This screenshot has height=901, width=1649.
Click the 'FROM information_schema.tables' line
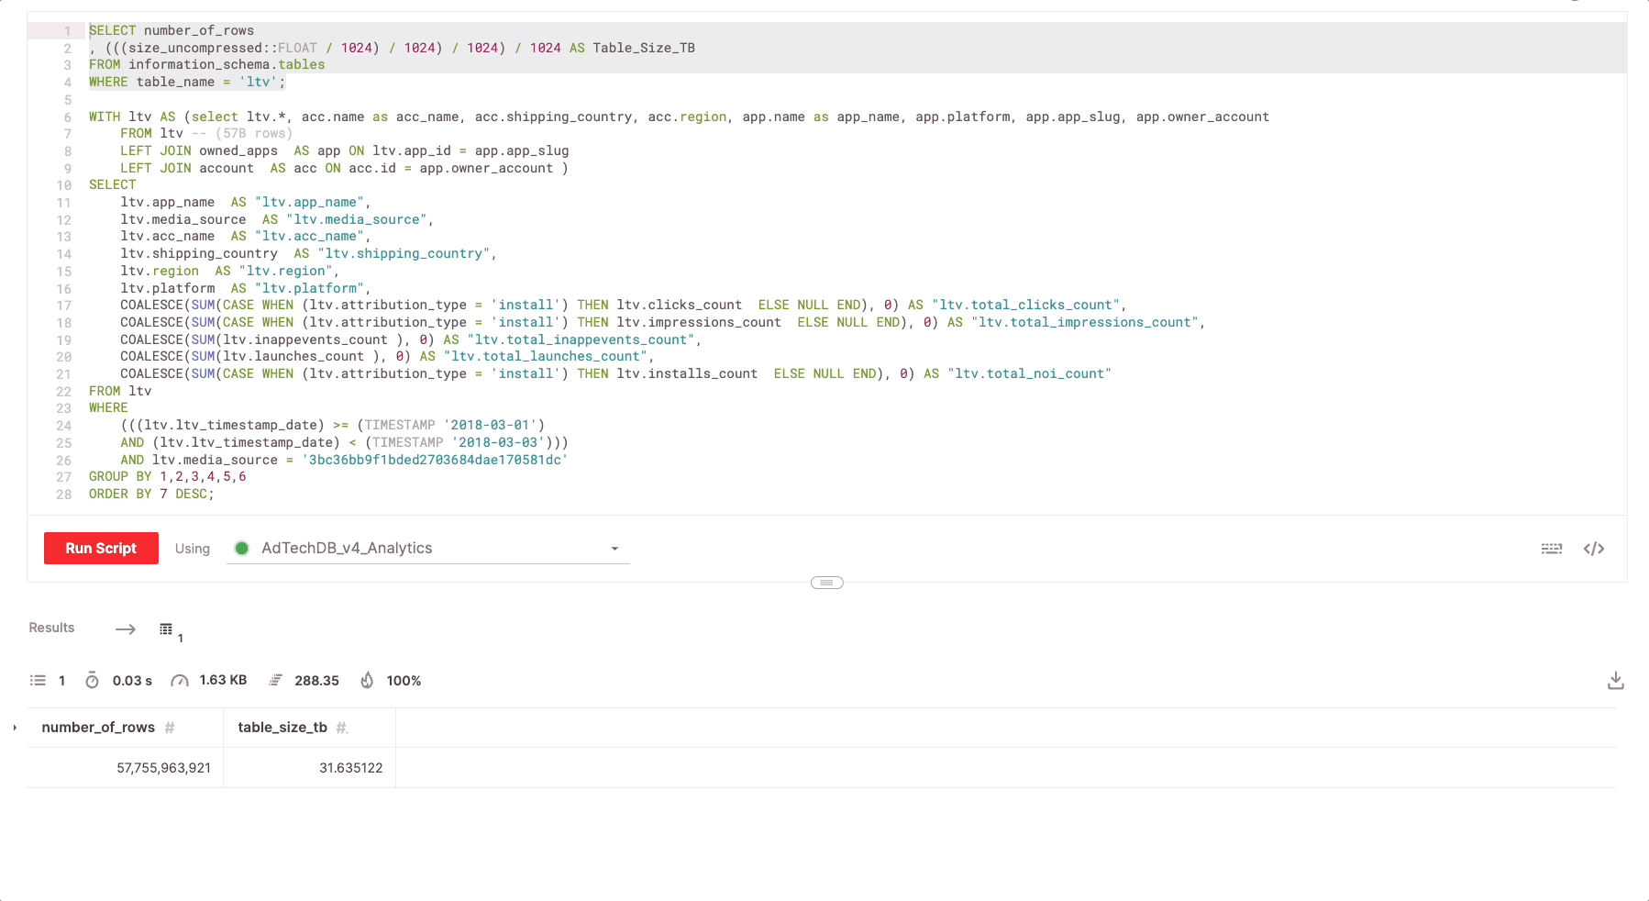[x=207, y=64]
